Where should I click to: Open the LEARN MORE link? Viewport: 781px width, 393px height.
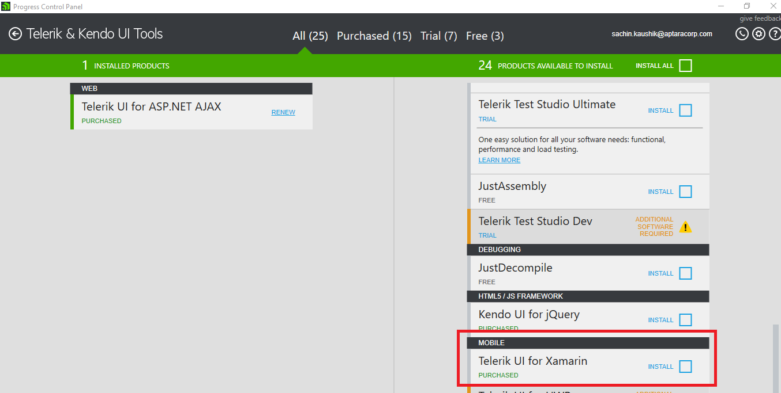(499, 160)
